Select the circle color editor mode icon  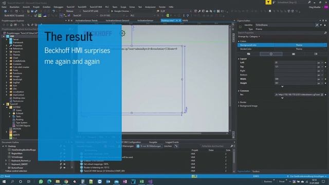271,54
